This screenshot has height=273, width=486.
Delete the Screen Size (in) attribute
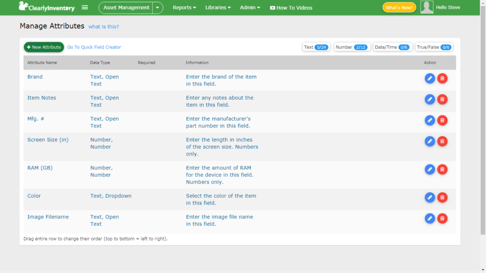[x=442, y=141]
